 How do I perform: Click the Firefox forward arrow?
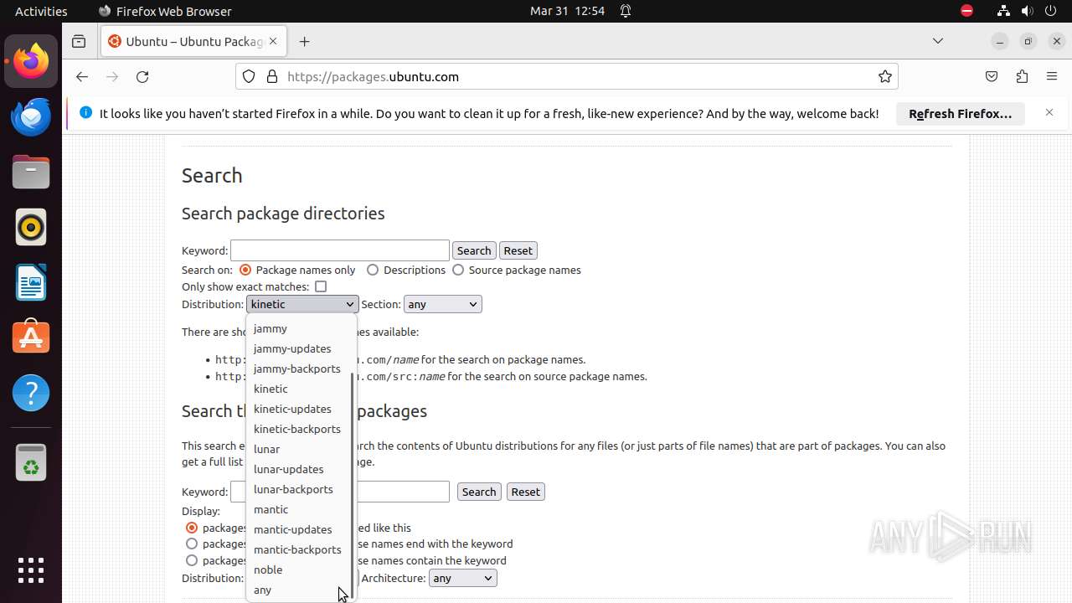click(112, 76)
